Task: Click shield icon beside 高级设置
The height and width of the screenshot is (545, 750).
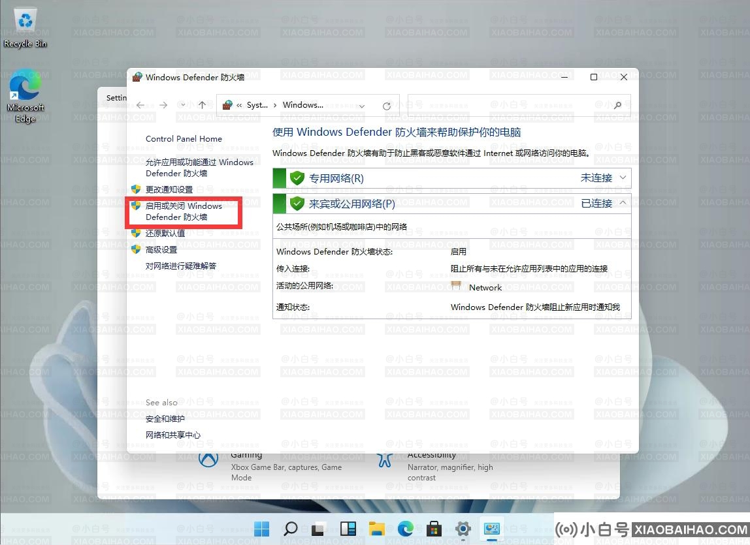Action: pyautogui.click(x=136, y=249)
